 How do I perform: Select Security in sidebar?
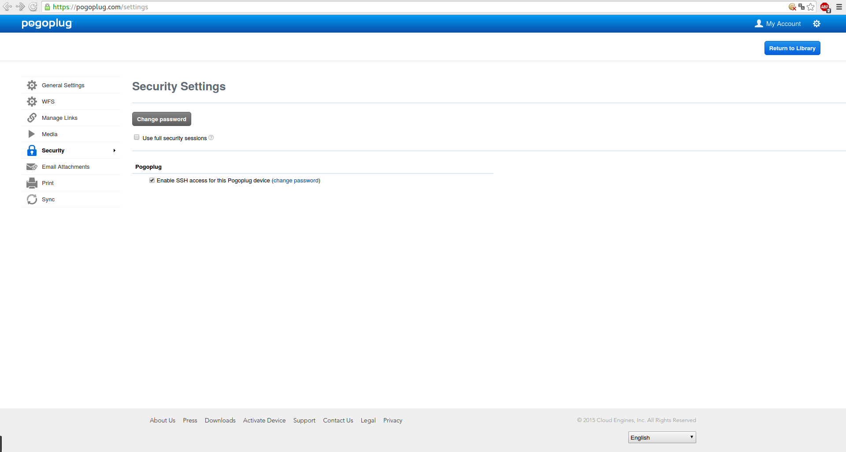[x=71, y=150]
